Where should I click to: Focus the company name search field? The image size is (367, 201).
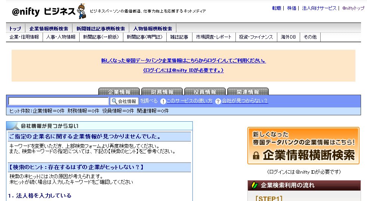pyautogui.click(x=58, y=101)
